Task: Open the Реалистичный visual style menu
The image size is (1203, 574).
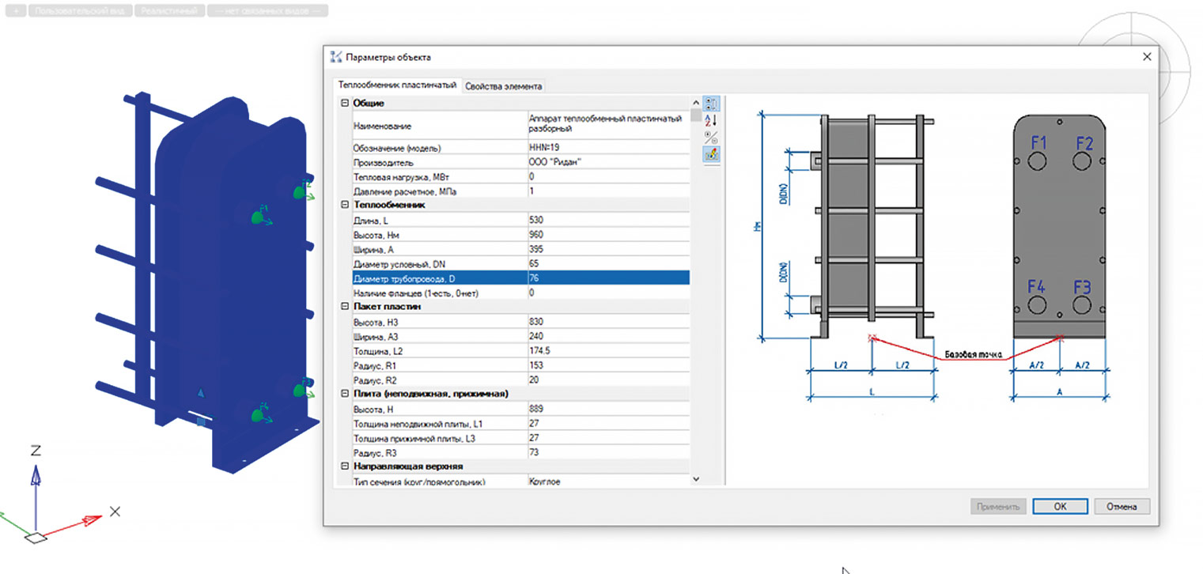Action: click(169, 11)
